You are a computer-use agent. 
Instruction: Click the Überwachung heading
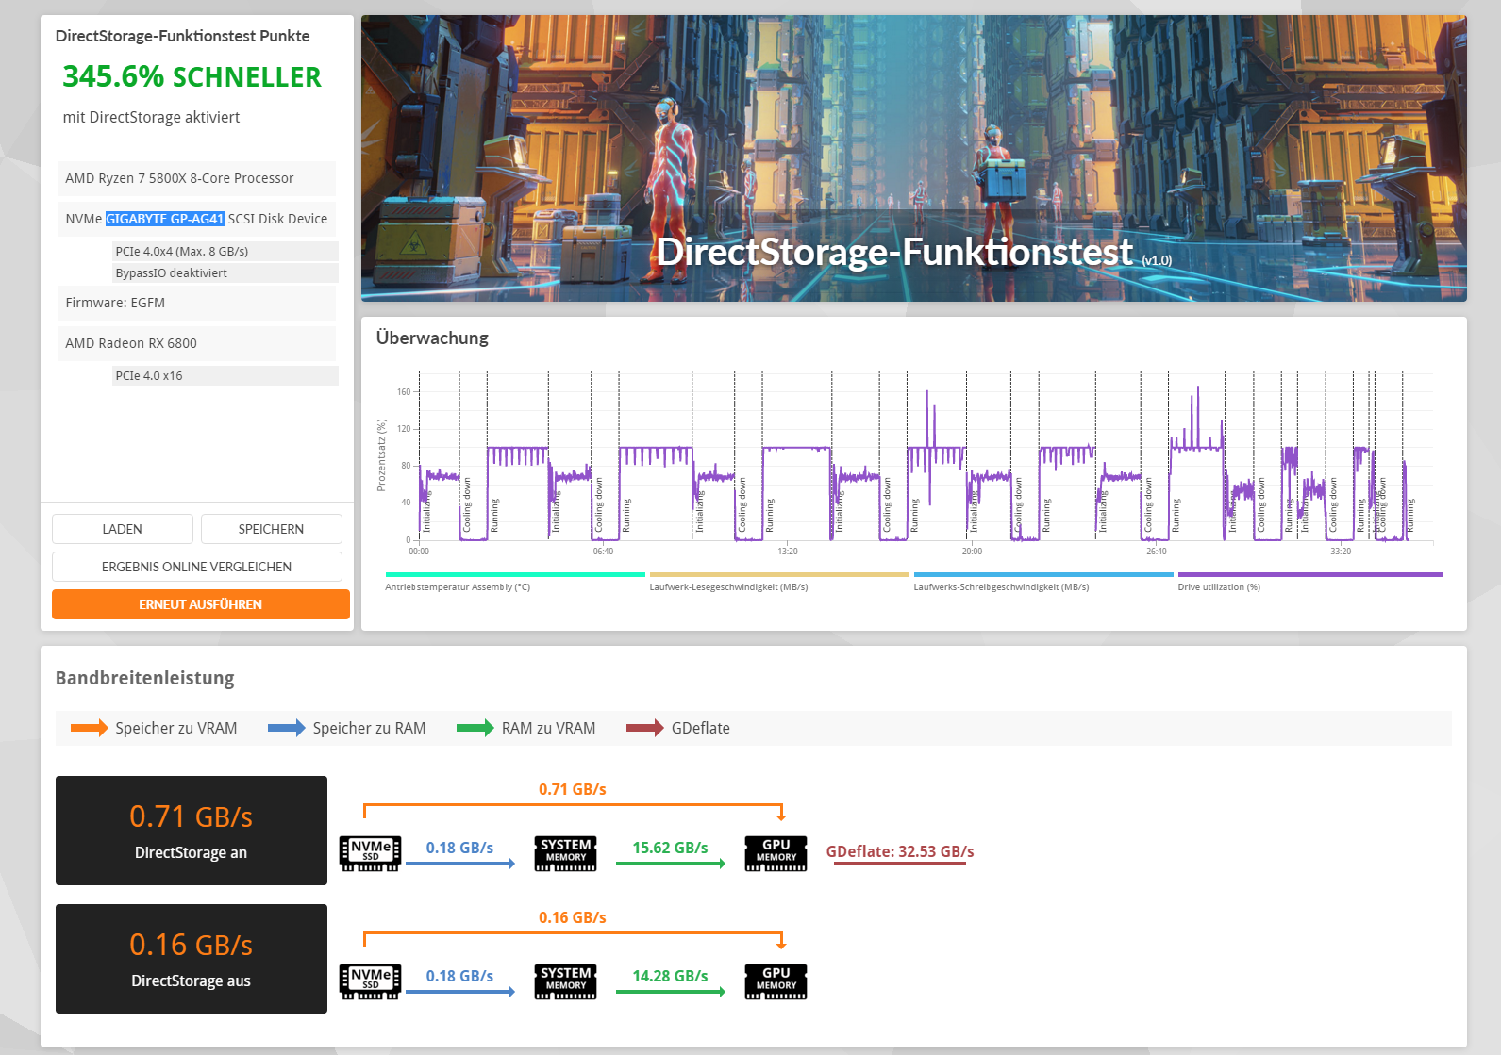[x=432, y=338]
